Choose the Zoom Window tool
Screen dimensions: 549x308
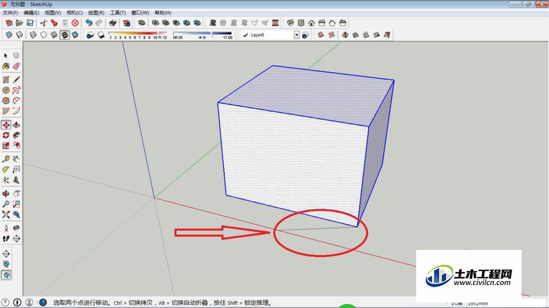click(16, 204)
